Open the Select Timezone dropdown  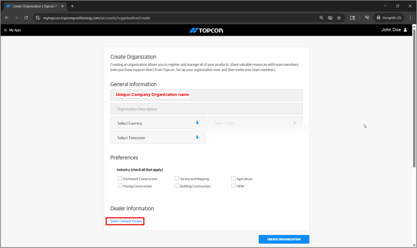(x=157, y=138)
